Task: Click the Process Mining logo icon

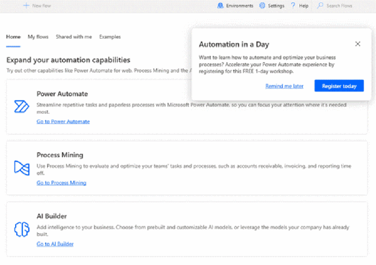Action: coord(22,167)
